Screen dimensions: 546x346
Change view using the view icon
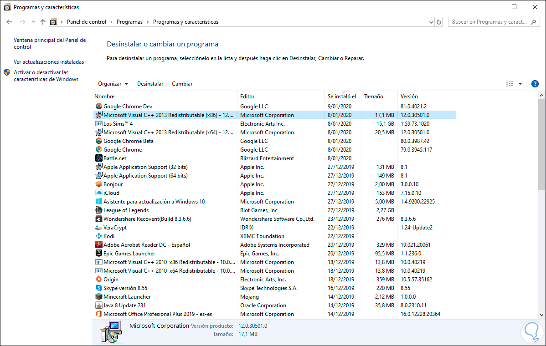[x=510, y=84]
